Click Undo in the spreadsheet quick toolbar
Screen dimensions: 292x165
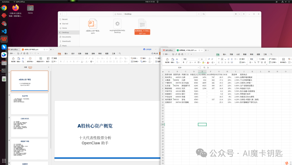point(185,54)
